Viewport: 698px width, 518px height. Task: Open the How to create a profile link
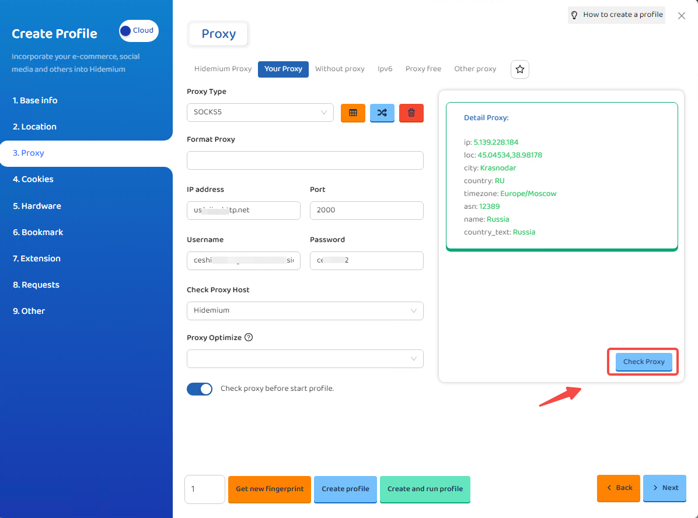click(616, 15)
